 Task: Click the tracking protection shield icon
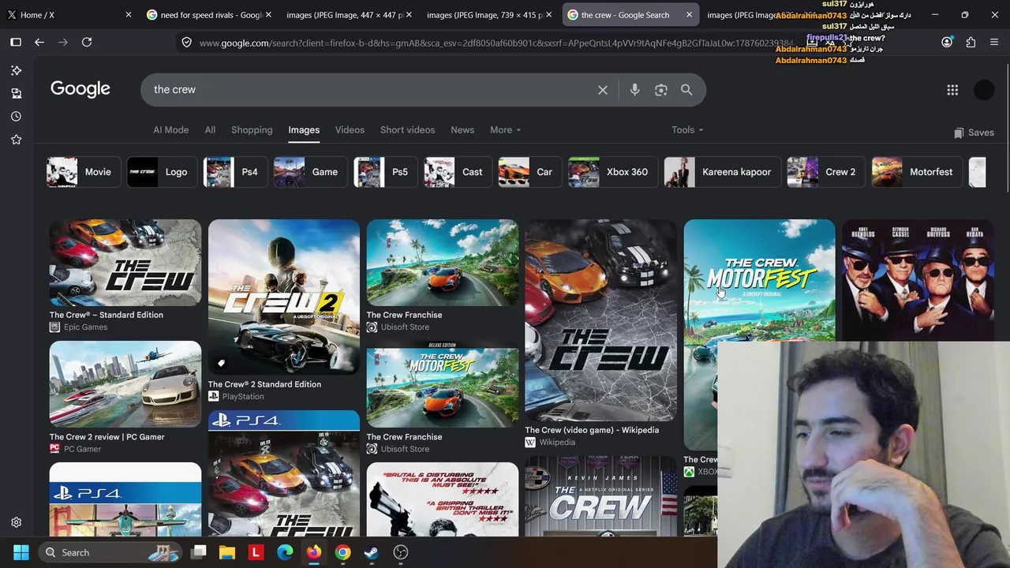pos(186,43)
